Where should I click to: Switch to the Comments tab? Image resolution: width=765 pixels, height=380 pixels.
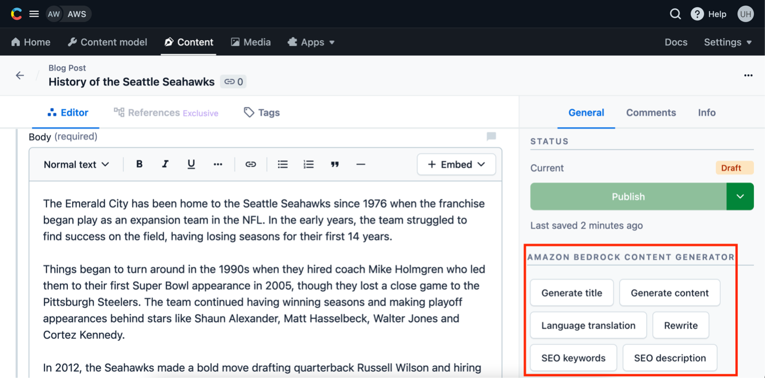coord(651,112)
